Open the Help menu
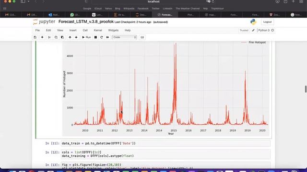The width and height of the screenshot is (307, 172). click(x=128, y=30)
